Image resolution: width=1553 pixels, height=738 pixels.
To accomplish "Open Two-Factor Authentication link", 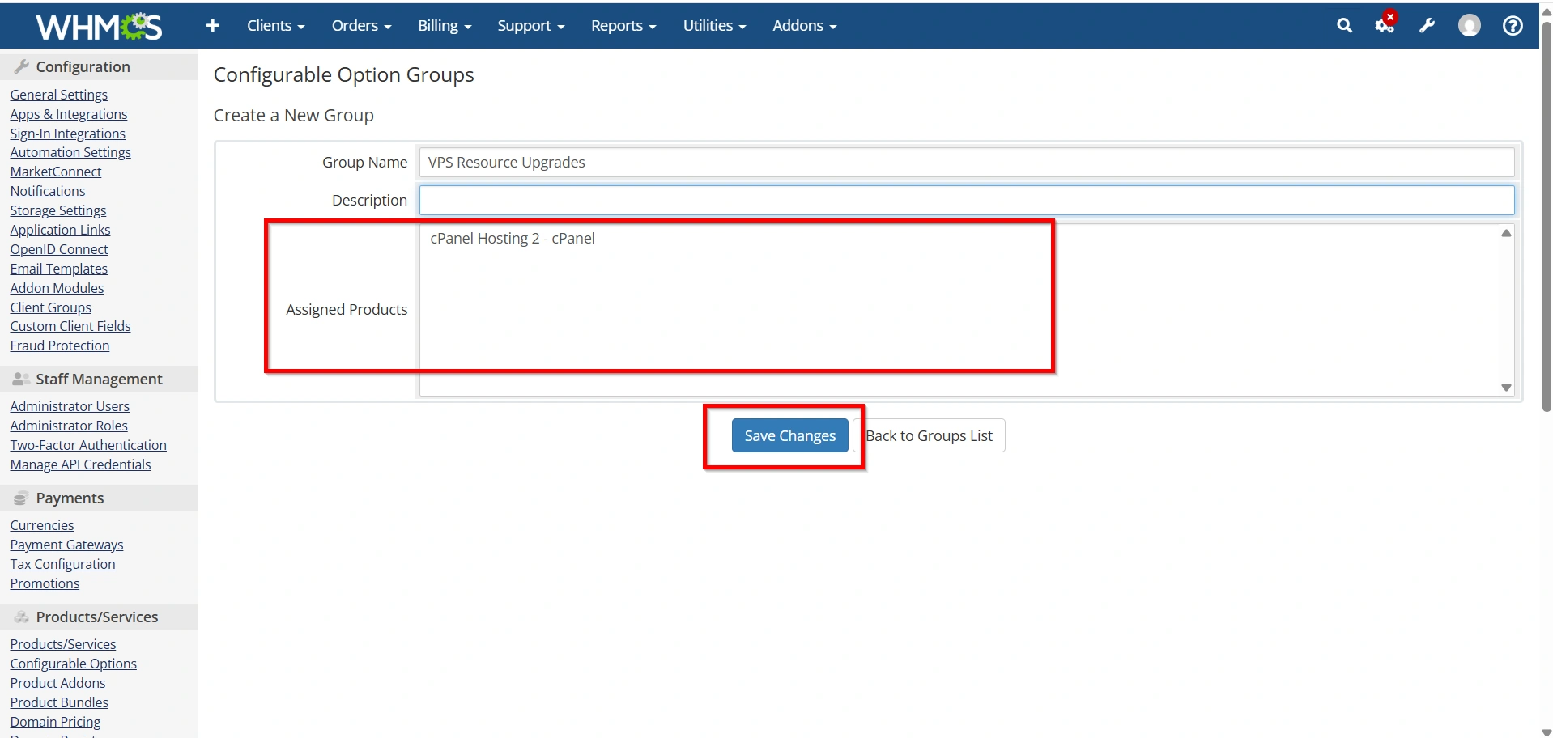I will [x=88, y=445].
